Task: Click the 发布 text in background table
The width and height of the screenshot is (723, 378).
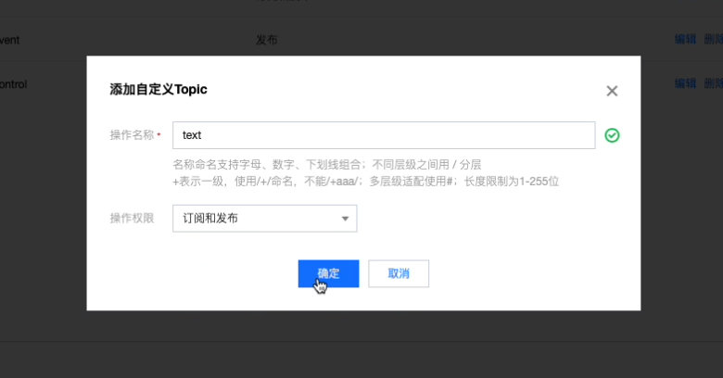Action: 267,40
